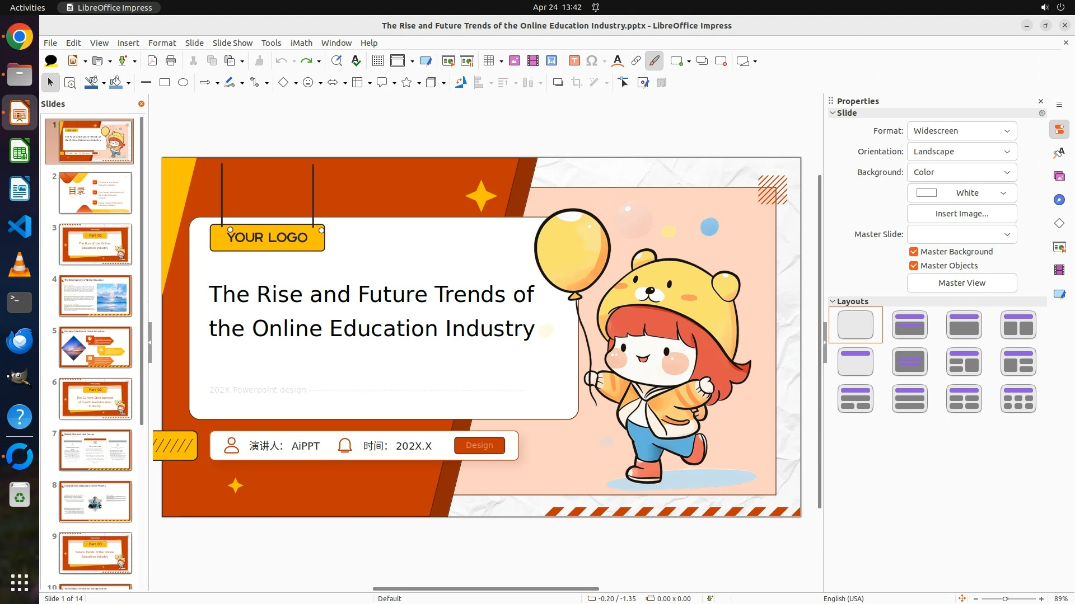Toggle the Display Grid icon
Screen dimensions: 1075x604
pyautogui.click(x=378, y=61)
